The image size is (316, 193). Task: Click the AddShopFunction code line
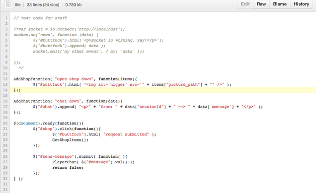(75, 79)
